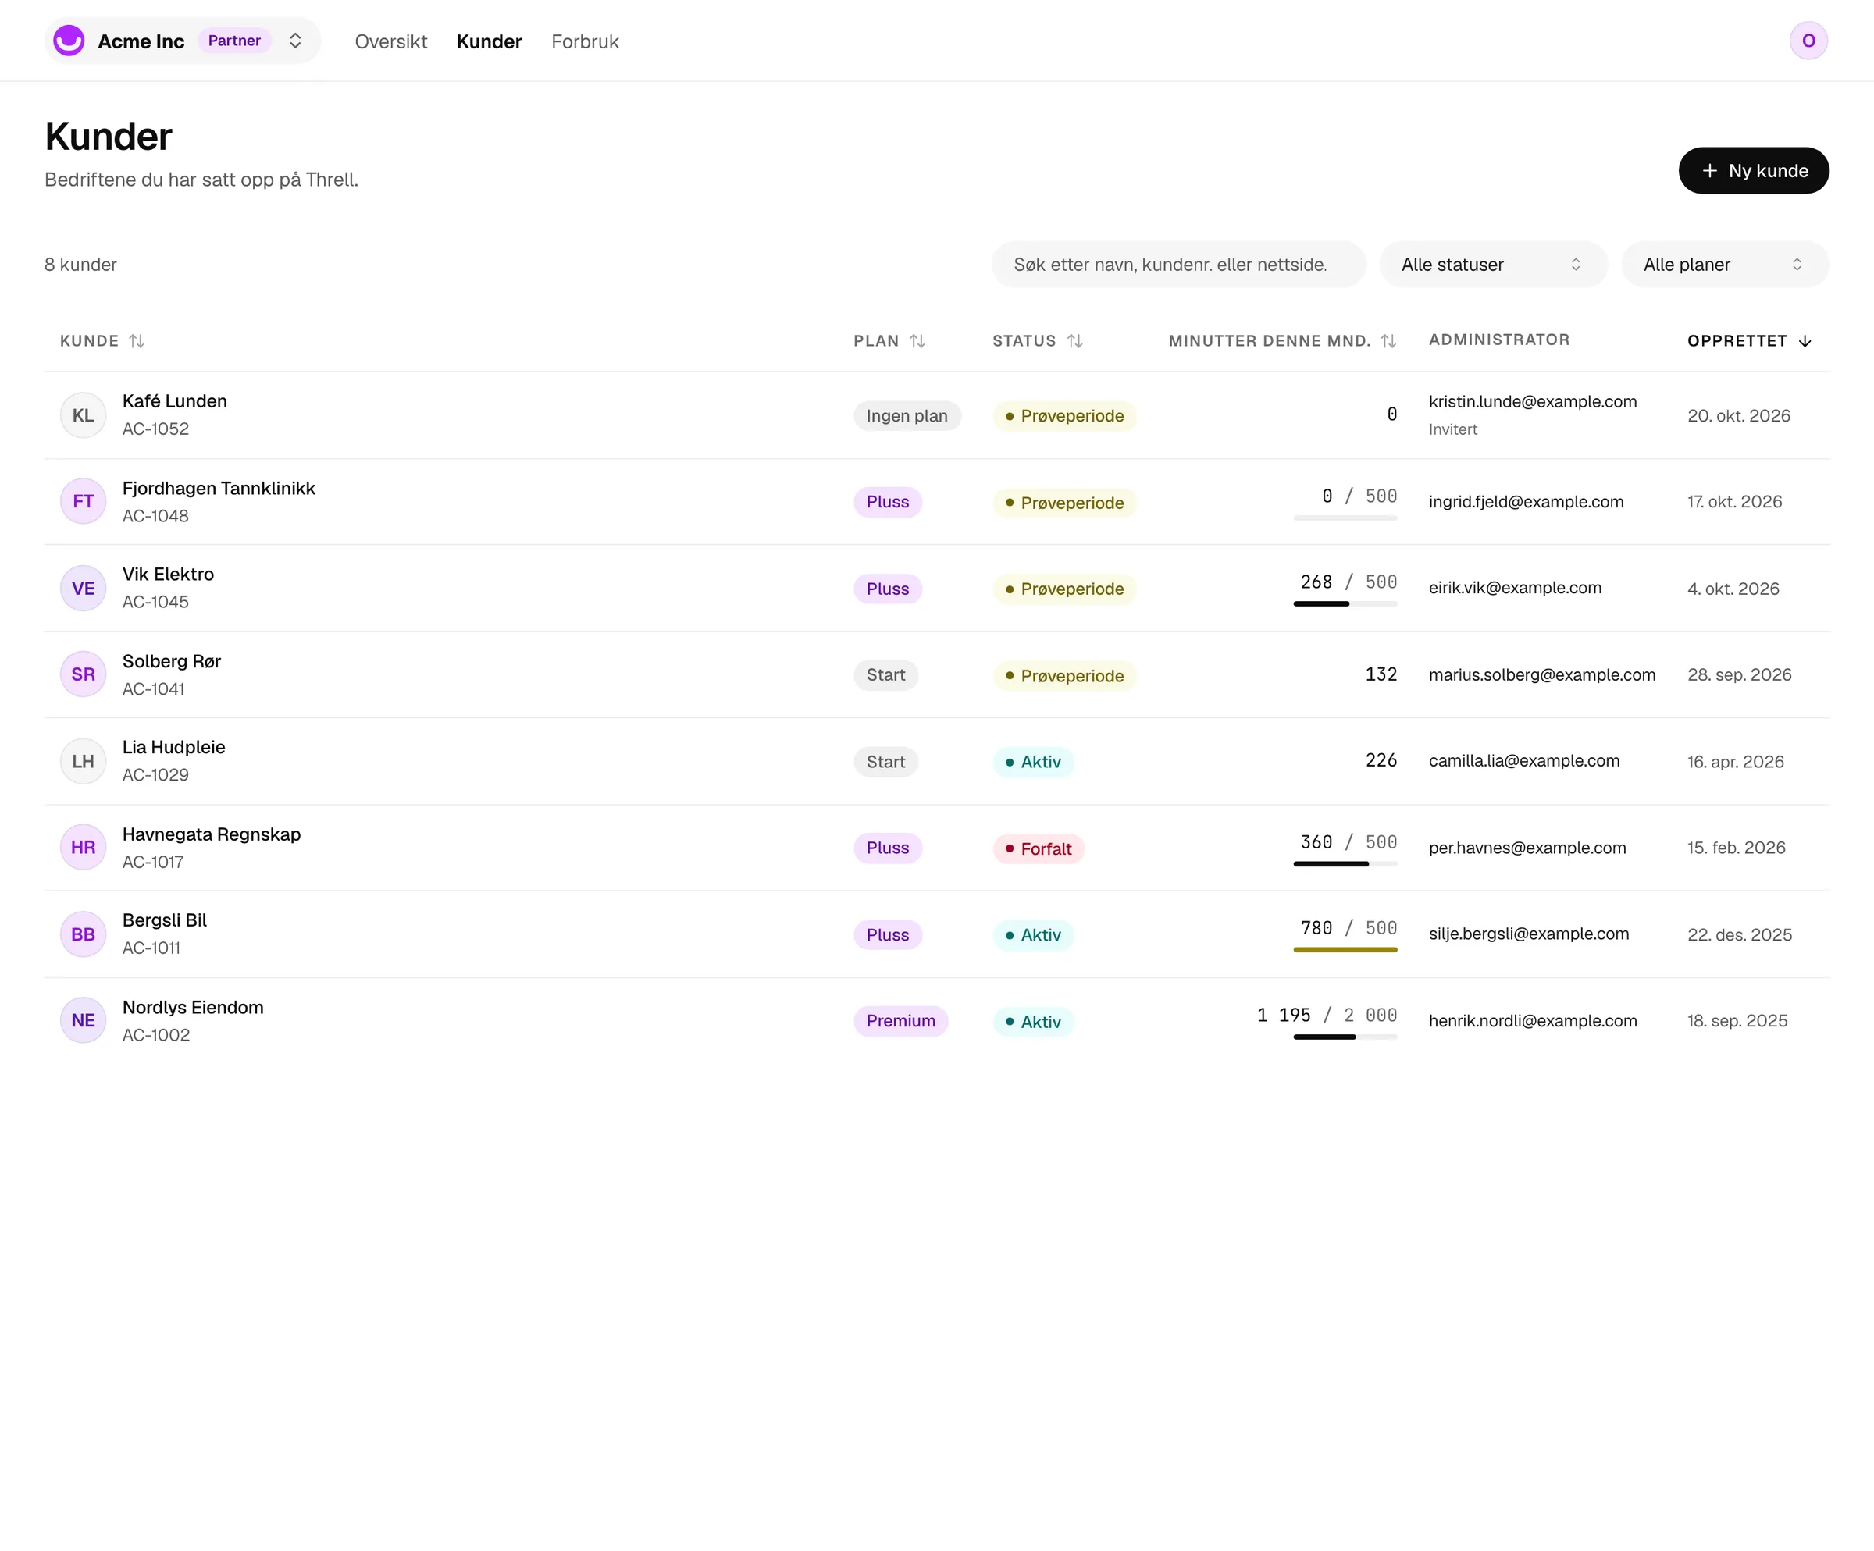Switch to the Forbruk tab

(585, 42)
